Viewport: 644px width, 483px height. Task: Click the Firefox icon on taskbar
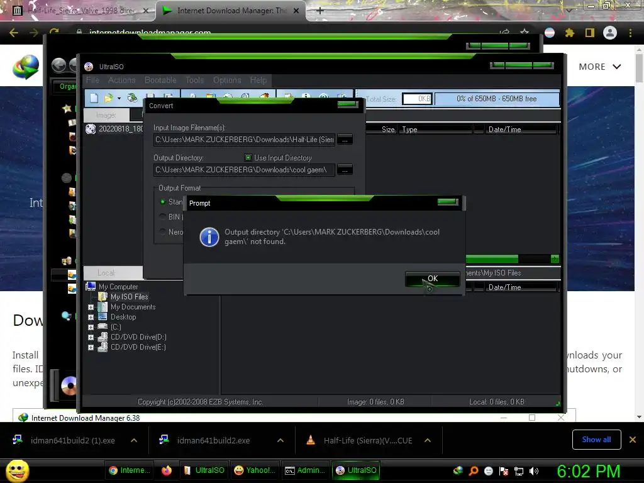[166, 470]
